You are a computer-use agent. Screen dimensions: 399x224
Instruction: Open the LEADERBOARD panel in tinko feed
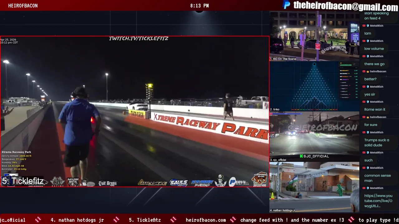pyautogui.click(x=349, y=81)
